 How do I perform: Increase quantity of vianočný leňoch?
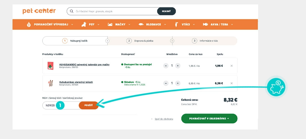[x=178, y=83]
